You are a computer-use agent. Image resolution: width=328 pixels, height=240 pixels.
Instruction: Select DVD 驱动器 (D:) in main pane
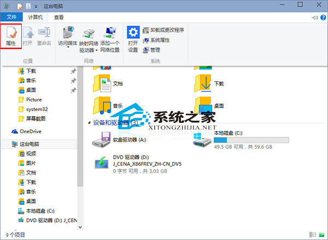click(103, 163)
